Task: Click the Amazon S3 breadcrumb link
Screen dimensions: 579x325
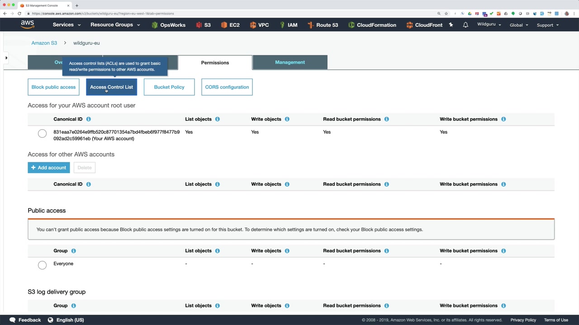Action: [x=44, y=43]
